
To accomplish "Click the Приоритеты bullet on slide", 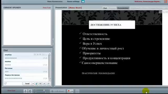I will [x=92, y=53].
